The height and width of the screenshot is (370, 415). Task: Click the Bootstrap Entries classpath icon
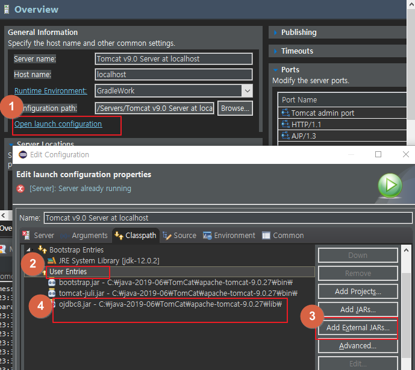click(x=42, y=249)
